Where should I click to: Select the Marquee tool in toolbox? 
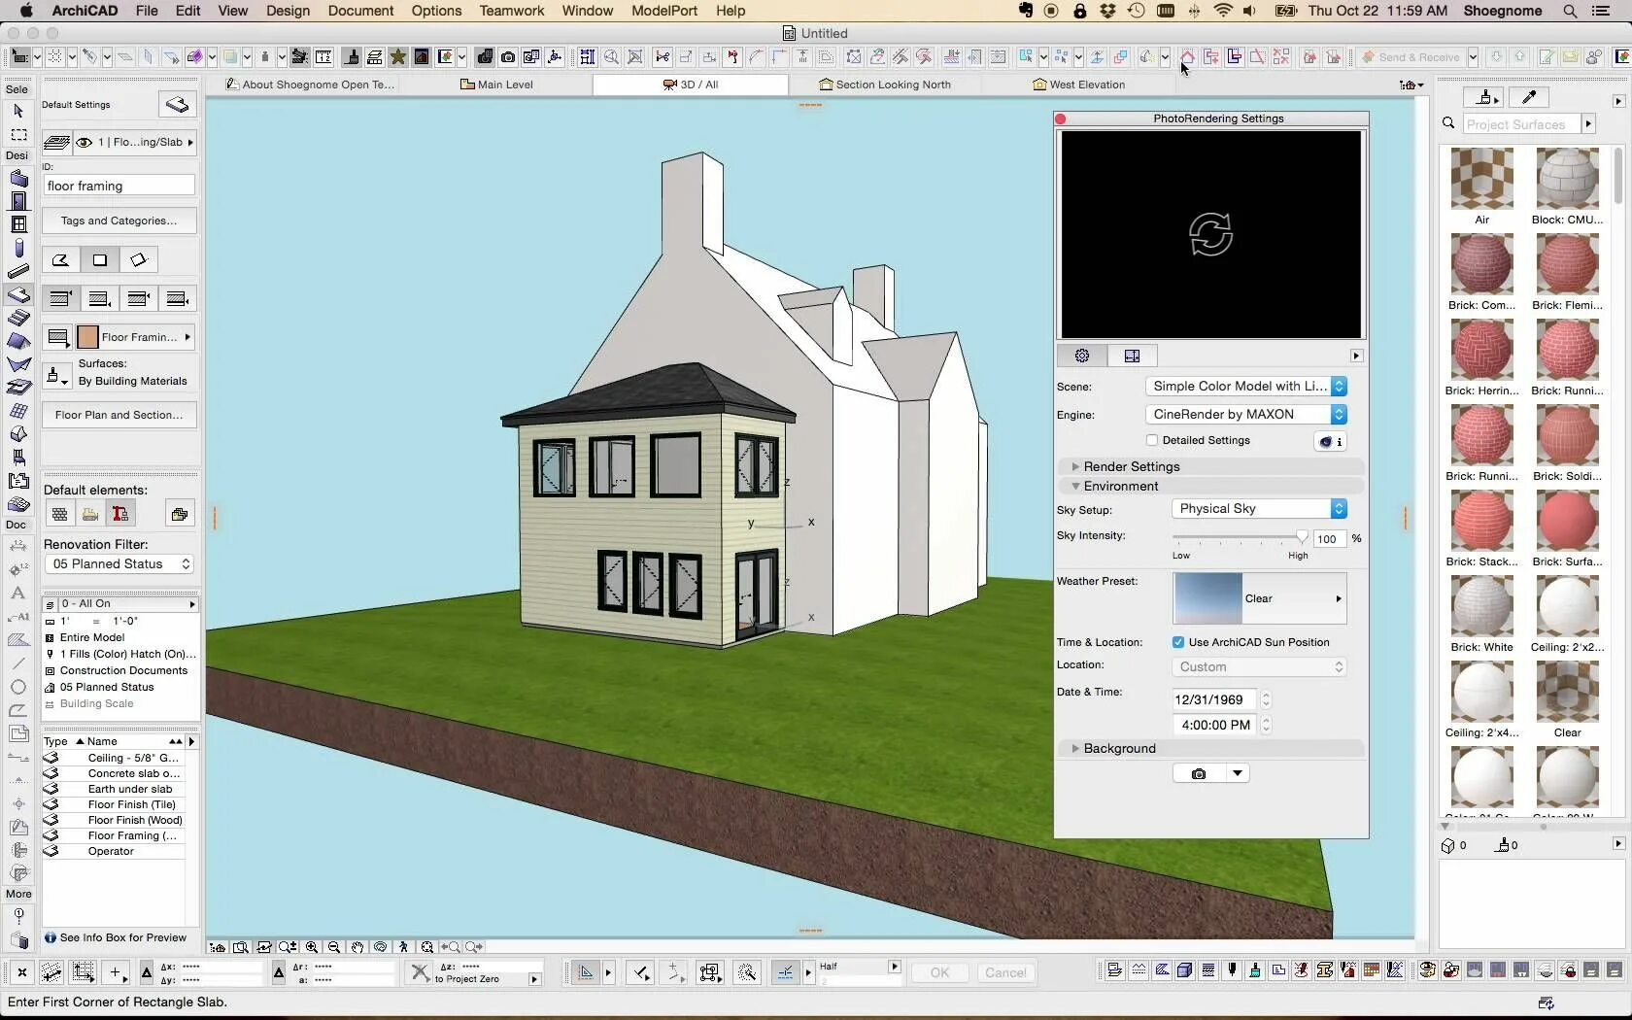[17, 135]
